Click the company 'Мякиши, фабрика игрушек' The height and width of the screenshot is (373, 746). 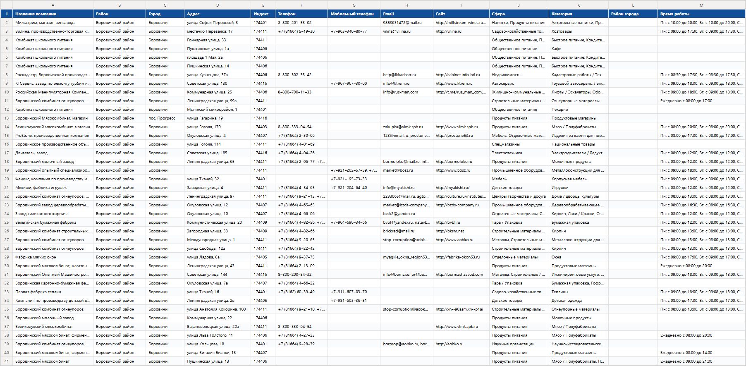tap(53, 188)
